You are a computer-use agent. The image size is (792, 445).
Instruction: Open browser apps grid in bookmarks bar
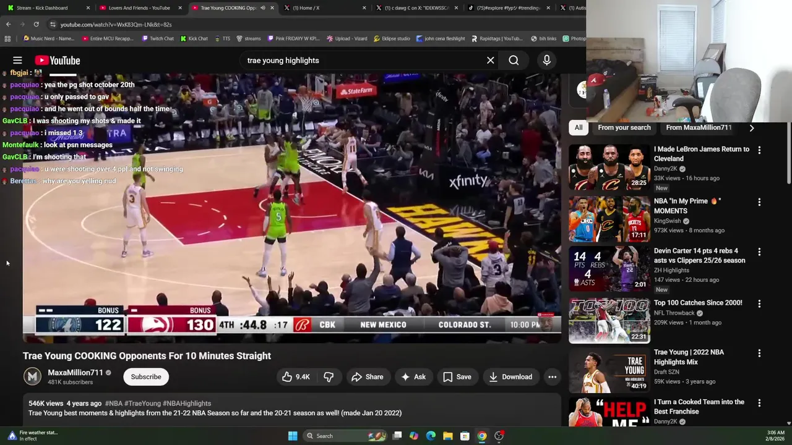click(7, 38)
